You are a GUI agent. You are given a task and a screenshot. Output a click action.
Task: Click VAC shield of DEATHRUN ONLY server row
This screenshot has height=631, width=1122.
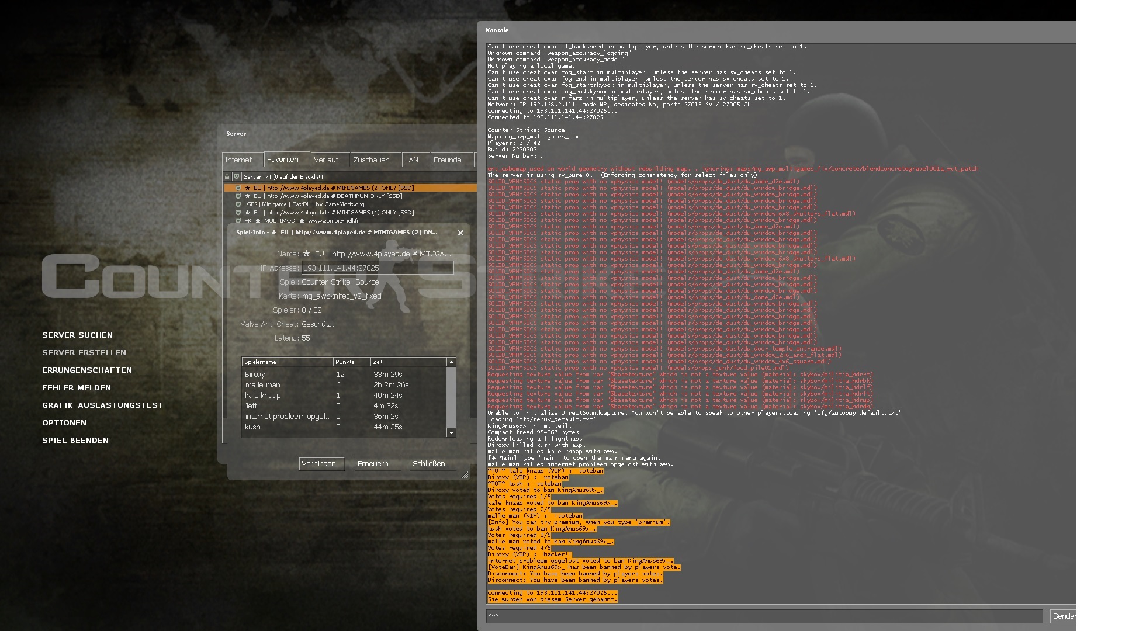point(238,196)
